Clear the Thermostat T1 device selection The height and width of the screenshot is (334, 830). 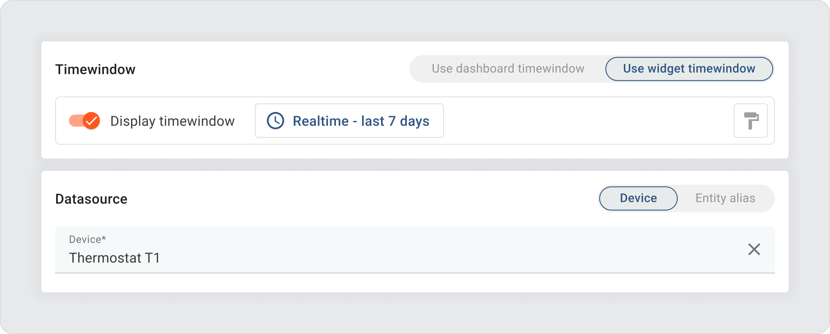[x=754, y=249]
